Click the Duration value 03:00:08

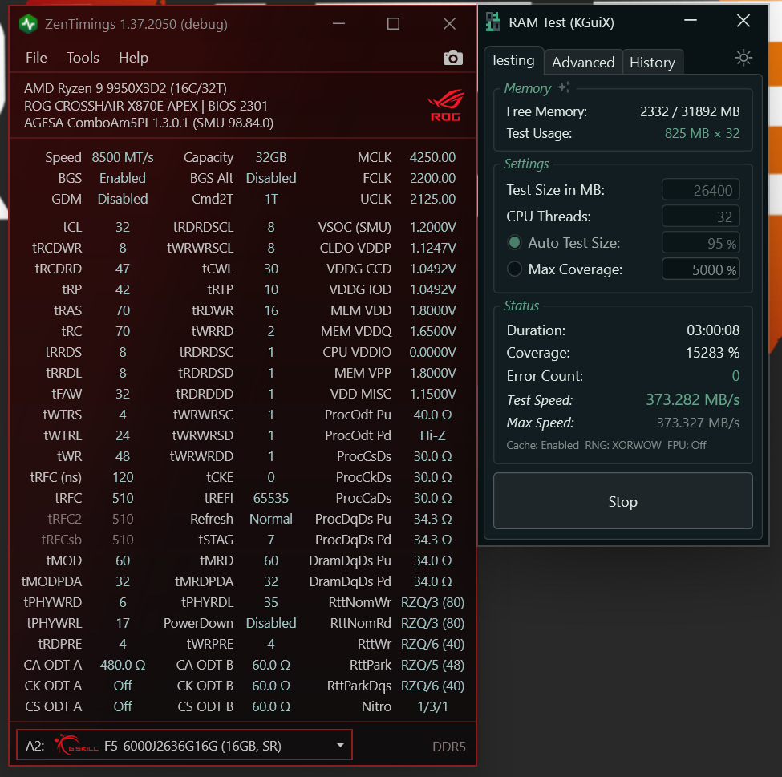pos(713,330)
